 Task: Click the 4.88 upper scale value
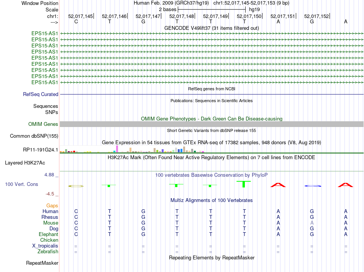[49, 175]
